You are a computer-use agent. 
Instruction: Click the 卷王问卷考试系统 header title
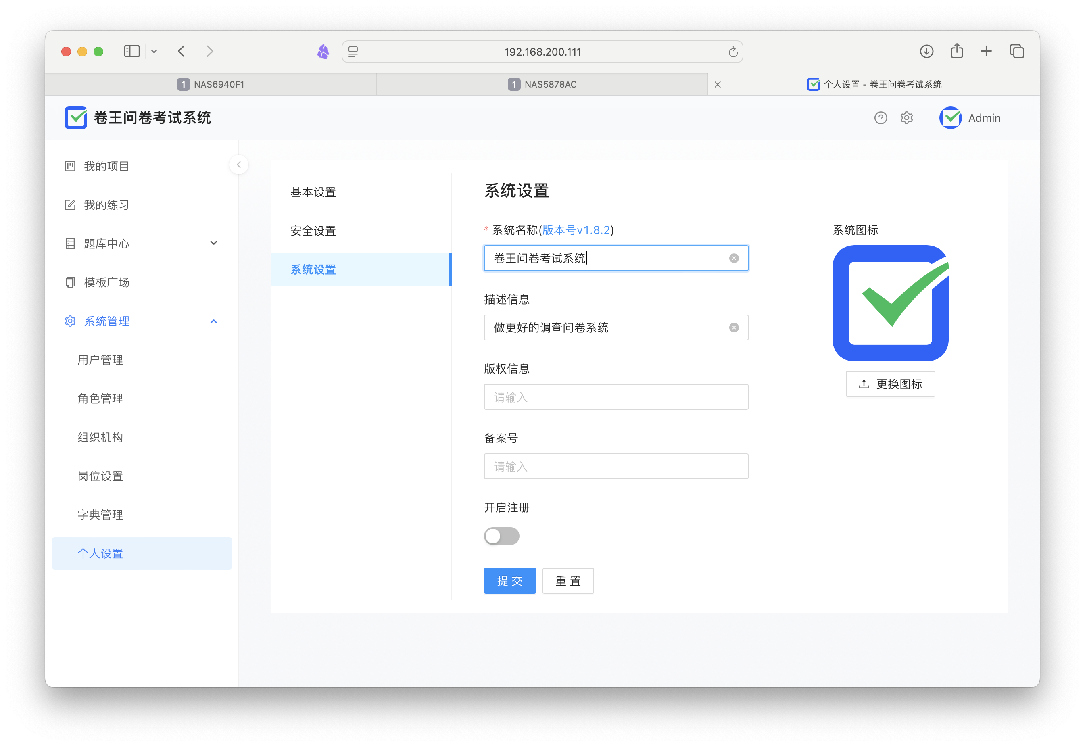pos(152,118)
